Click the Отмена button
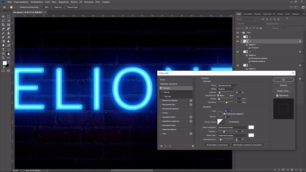This screenshot has width=306, height=172. coord(284,85)
